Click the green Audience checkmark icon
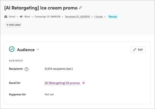This screenshot has height=109, width=155. (x=12, y=49)
